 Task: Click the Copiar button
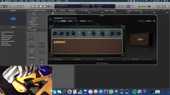point(70,21)
